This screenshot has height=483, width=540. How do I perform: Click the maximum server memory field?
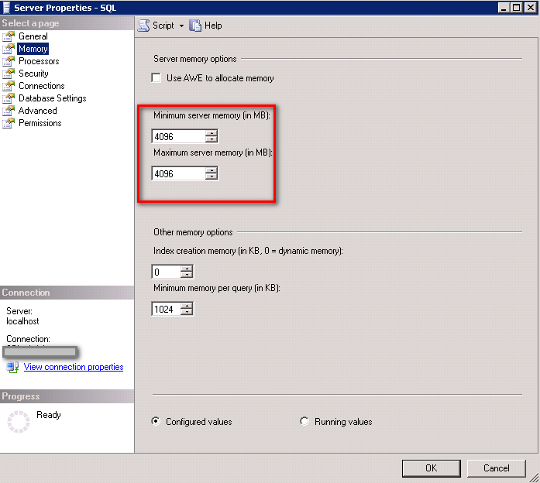click(x=178, y=173)
